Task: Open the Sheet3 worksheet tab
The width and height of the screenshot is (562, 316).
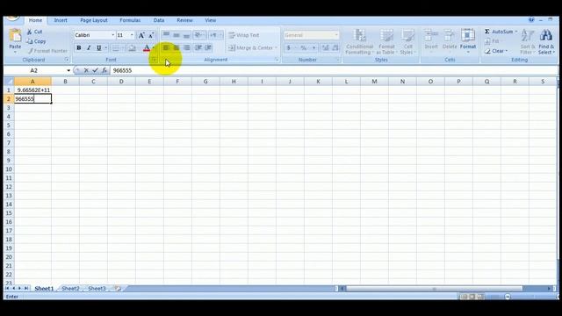Action: tap(97, 289)
